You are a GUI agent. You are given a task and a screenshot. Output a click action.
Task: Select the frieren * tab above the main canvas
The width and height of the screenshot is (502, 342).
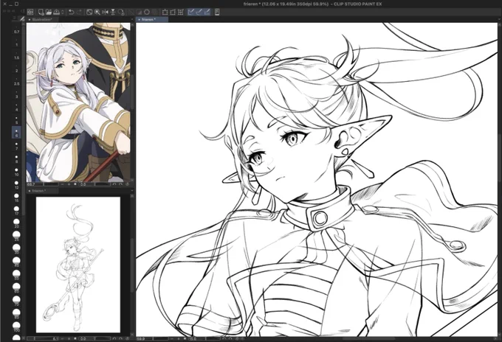pos(152,19)
